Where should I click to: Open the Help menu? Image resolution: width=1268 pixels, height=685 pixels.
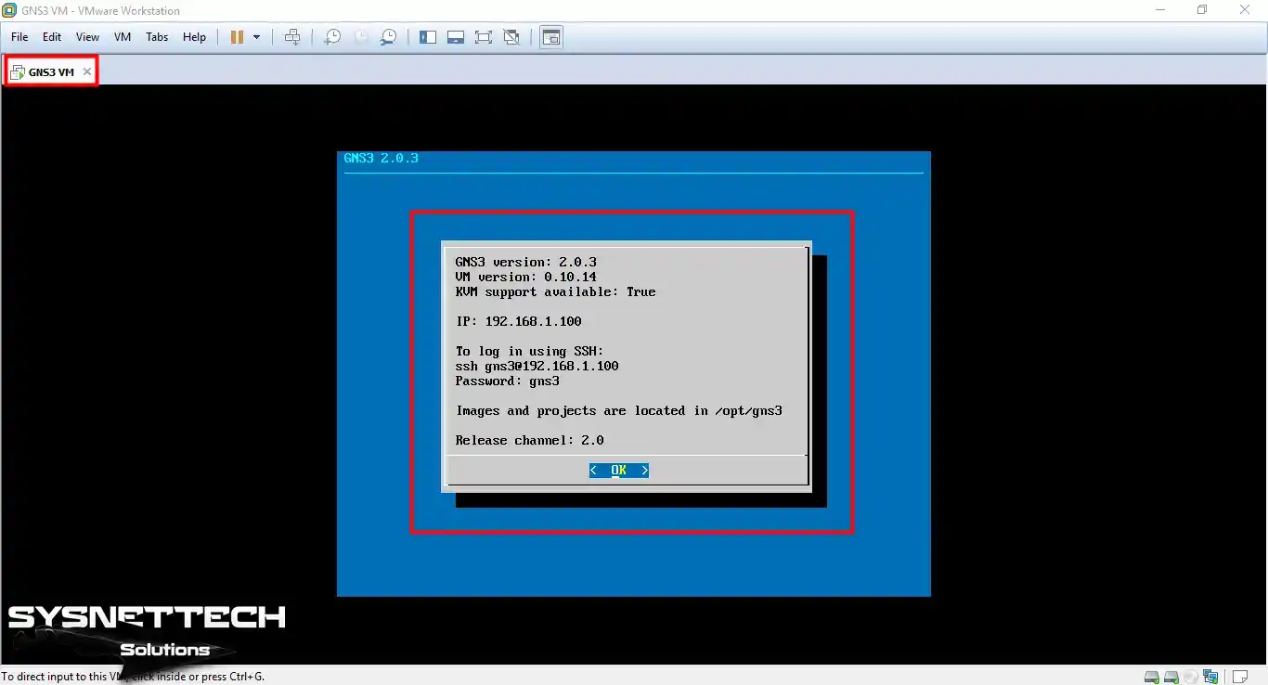click(x=194, y=37)
